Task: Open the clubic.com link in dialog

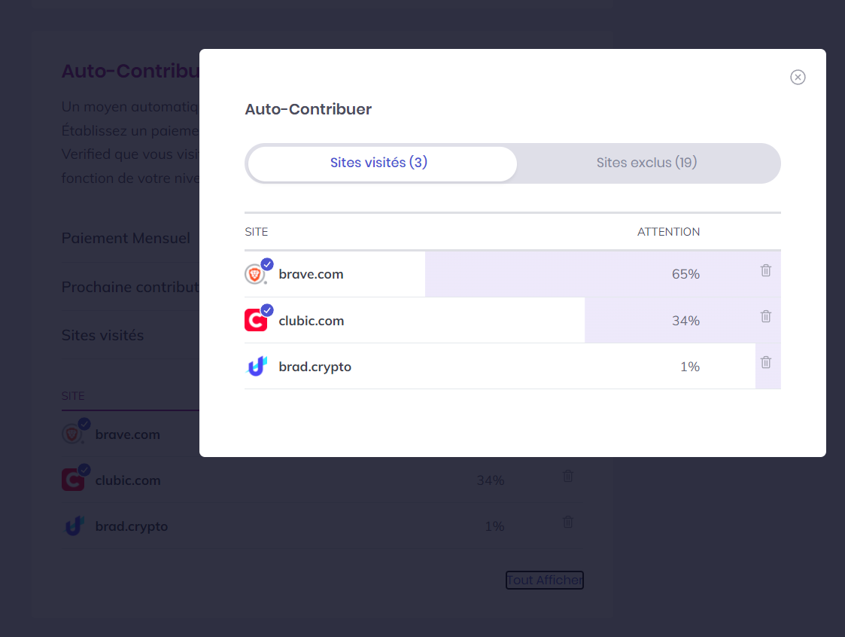Action: click(311, 321)
